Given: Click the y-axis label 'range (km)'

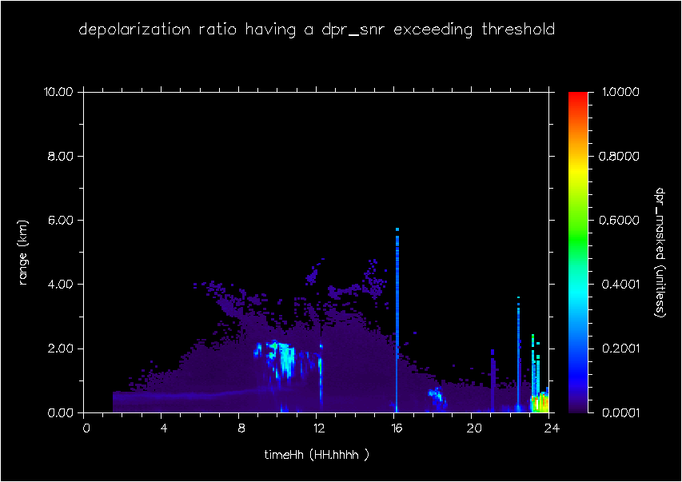Looking at the screenshot, I should 23,253.
